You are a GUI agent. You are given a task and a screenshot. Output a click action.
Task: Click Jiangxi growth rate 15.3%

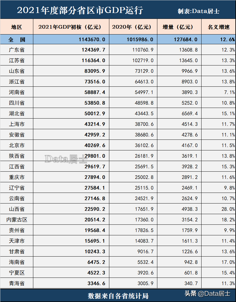click(x=228, y=166)
